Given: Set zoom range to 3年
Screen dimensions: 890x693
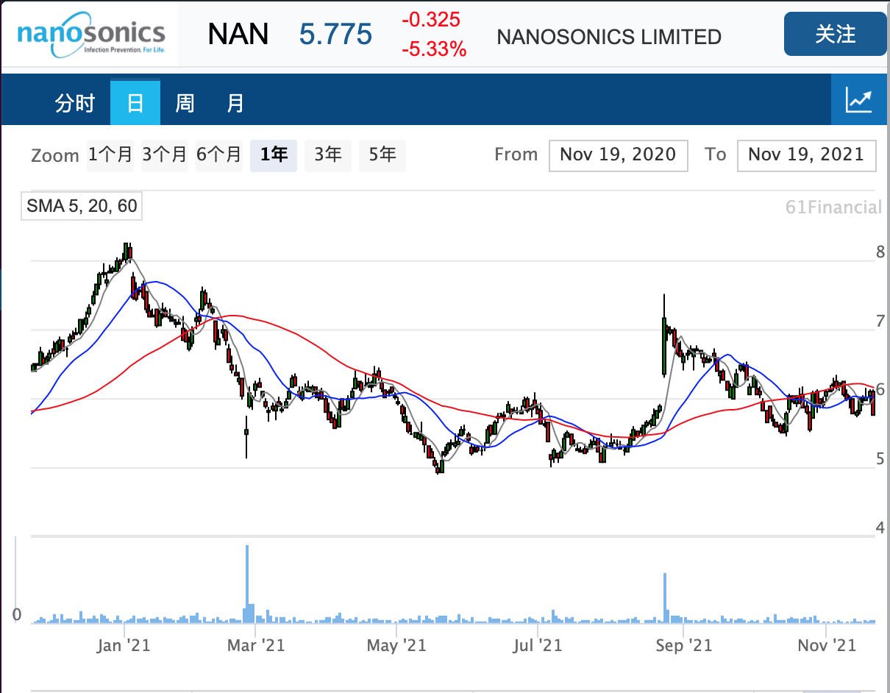Looking at the screenshot, I should (x=328, y=154).
